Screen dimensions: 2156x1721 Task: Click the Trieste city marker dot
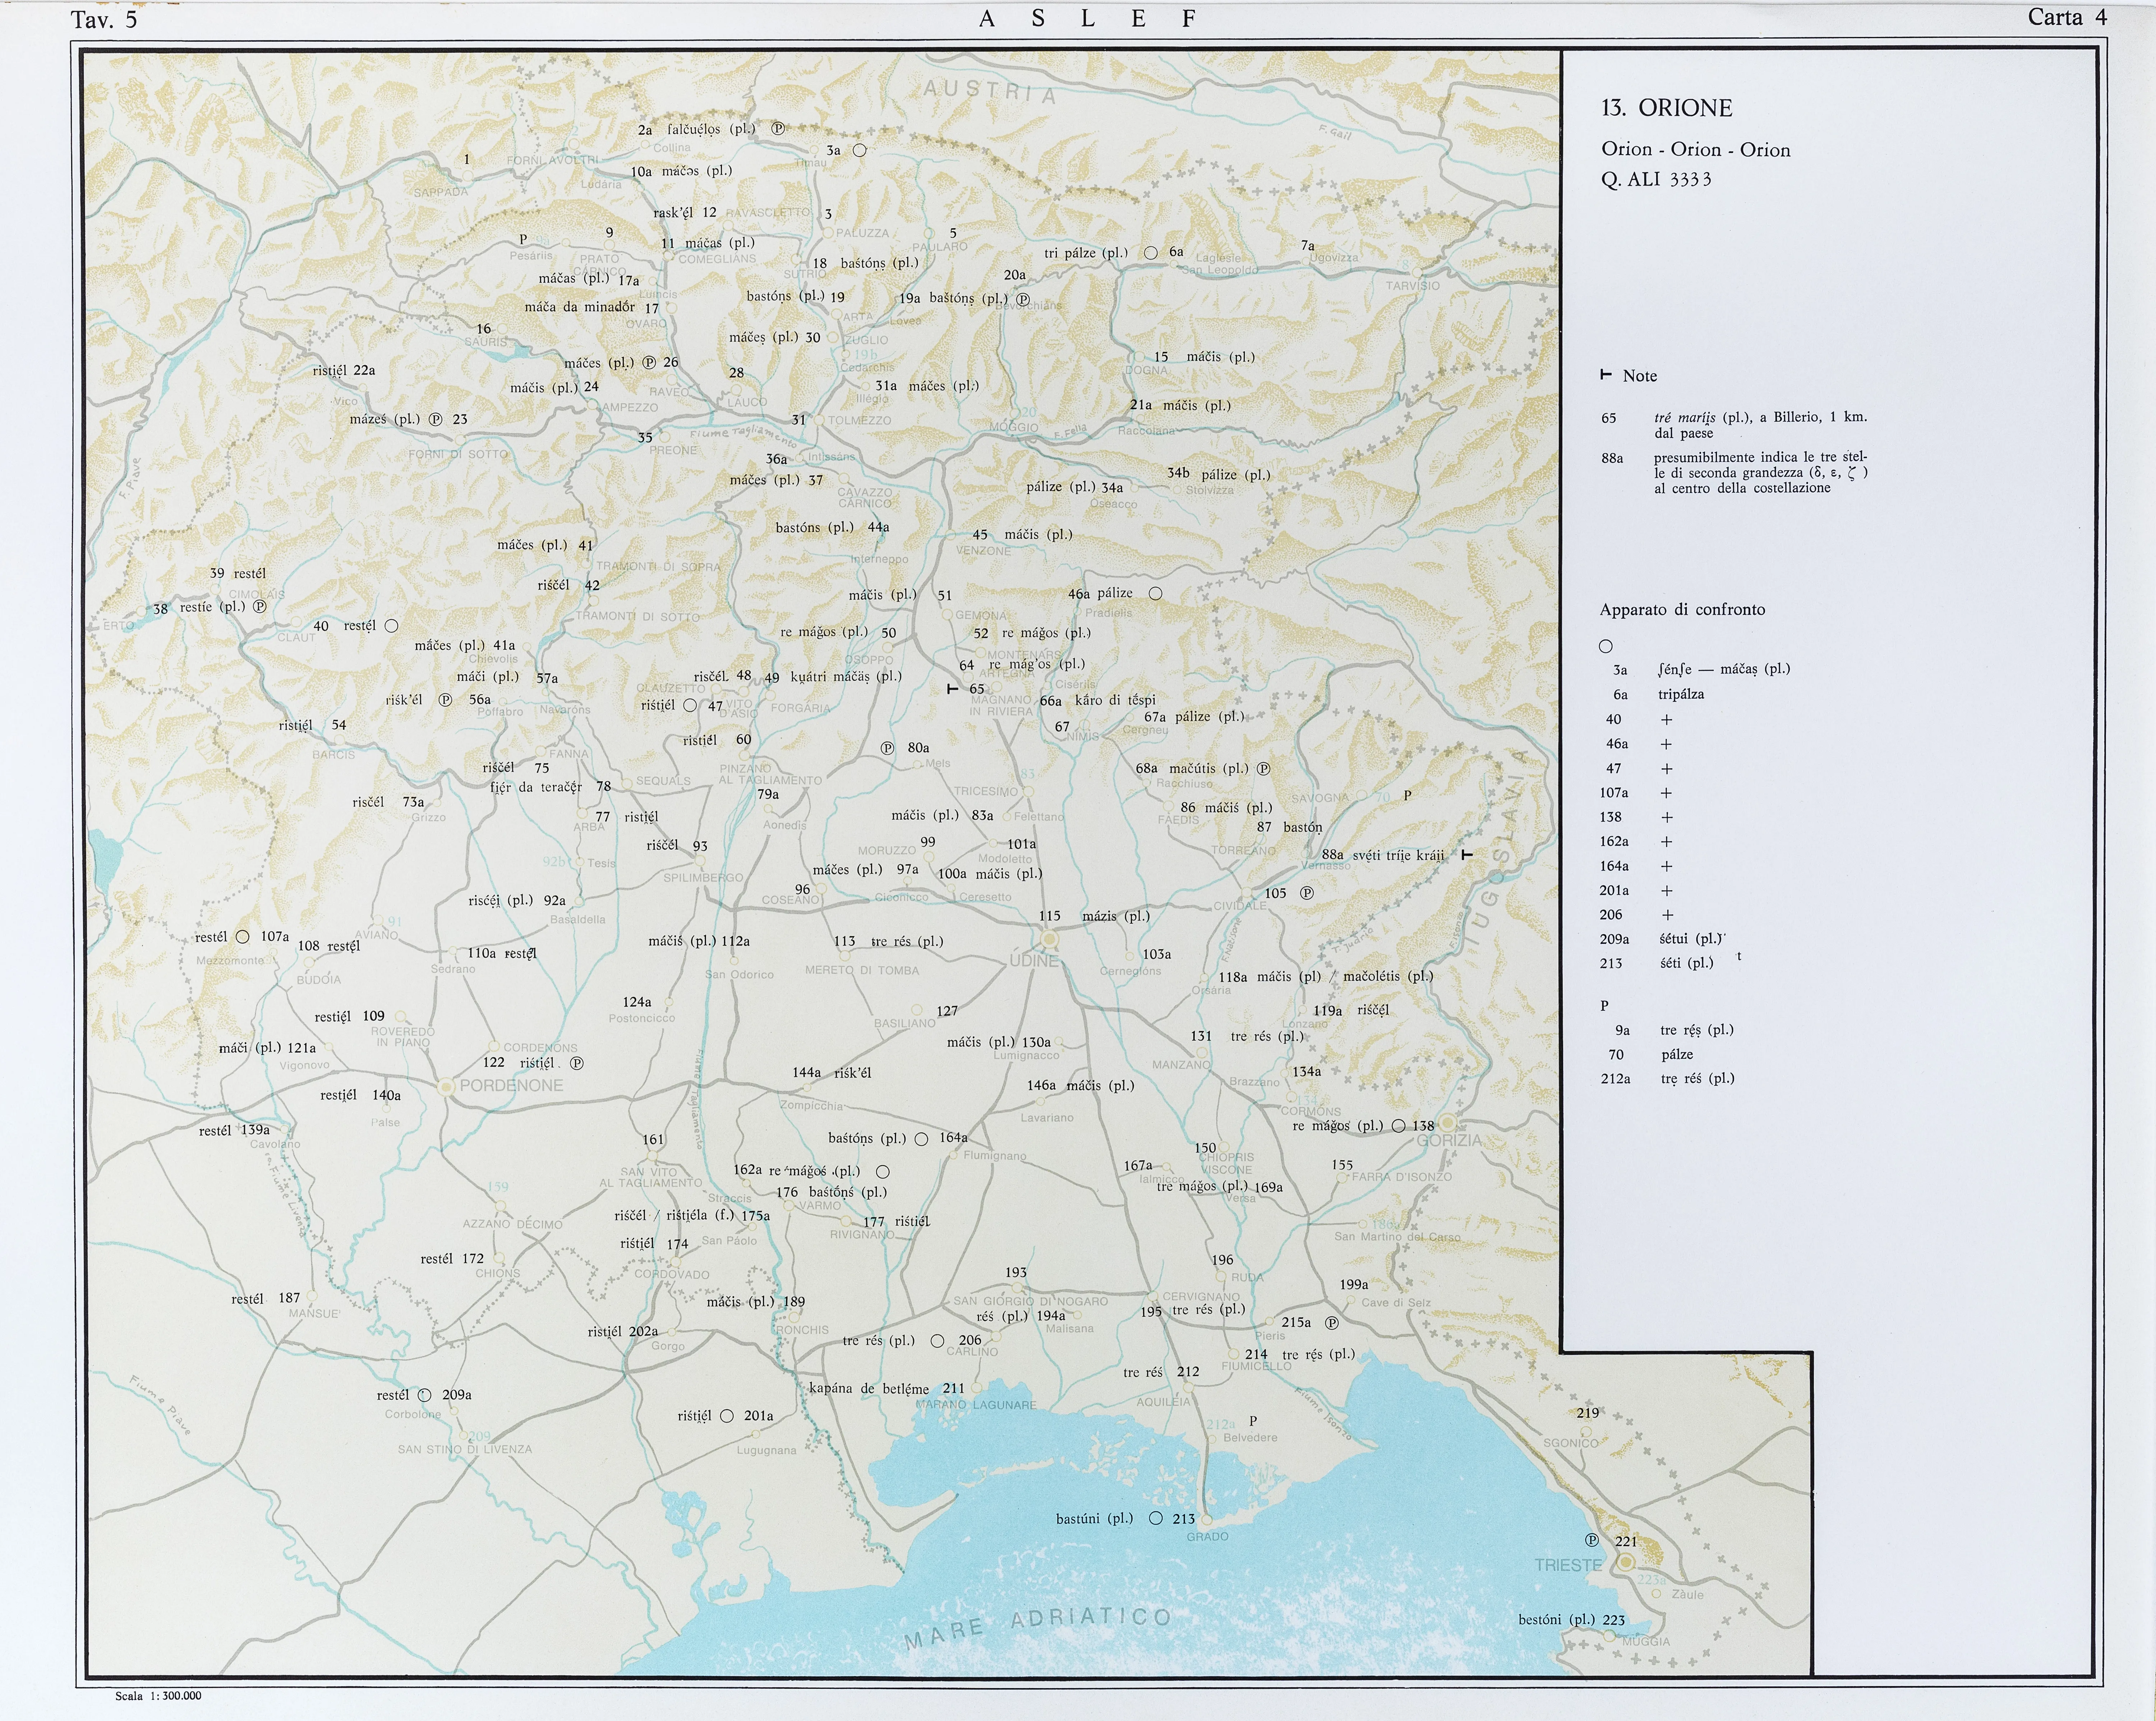pyautogui.click(x=1626, y=1562)
